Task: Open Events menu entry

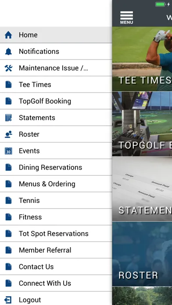Action: pos(56,151)
